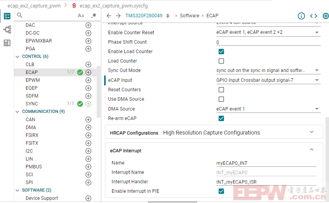This screenshot has height=203, width=329.
Task: Add an SDFM instance
Action: coord(88,96)
